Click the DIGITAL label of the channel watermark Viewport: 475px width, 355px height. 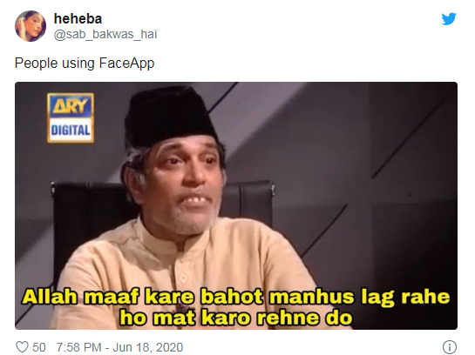pos(71,131)
